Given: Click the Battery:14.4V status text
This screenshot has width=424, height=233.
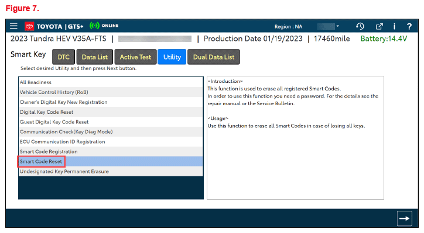Looking at the screenshot, I should pyautogui.click(x=384, y=39).
